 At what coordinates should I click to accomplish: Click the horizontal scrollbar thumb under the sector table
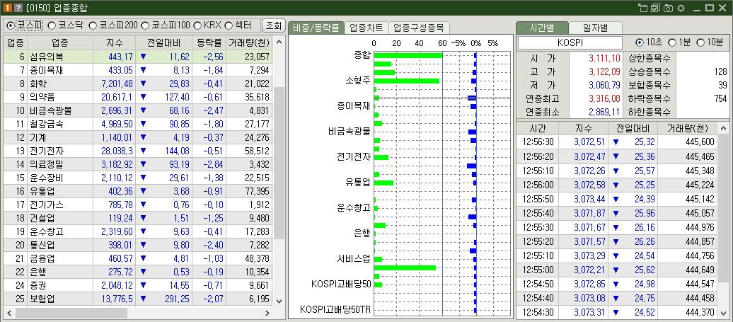click(x=71, y=313)
